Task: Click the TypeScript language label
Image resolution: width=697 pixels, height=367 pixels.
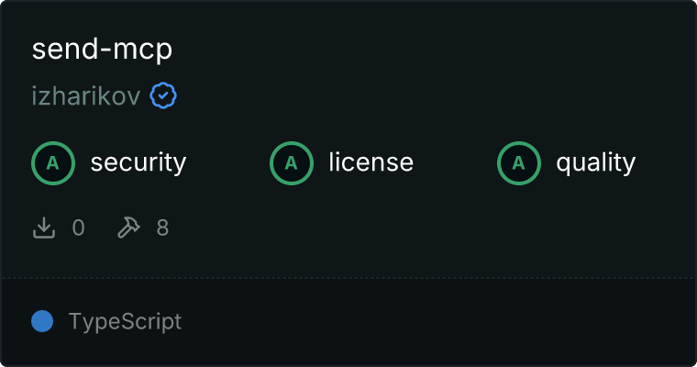Action: point(125,322)
